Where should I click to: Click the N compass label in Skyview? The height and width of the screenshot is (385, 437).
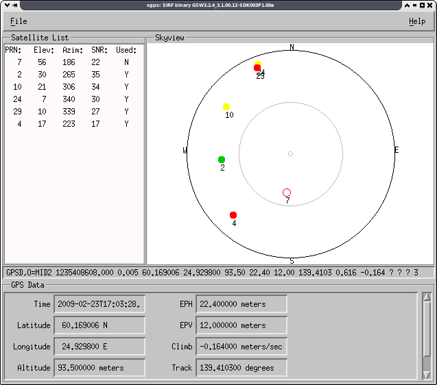292,47
